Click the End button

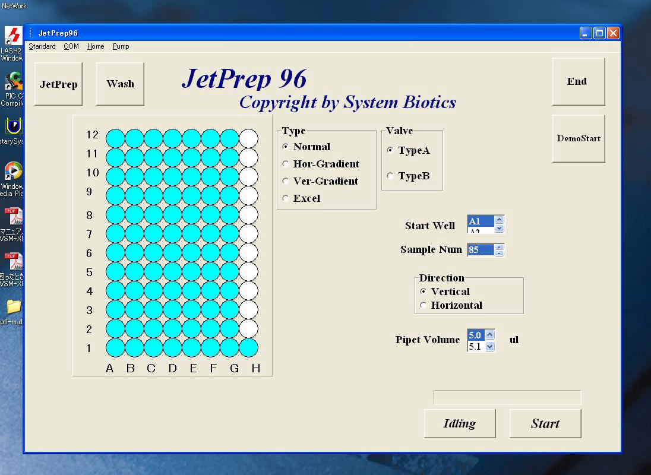tap(579, 81)
